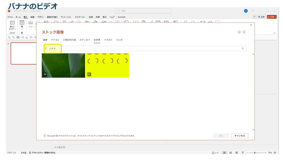Open the comments pane icon
This screenshot has height=160, width=284.
click(x=254, y=17)
